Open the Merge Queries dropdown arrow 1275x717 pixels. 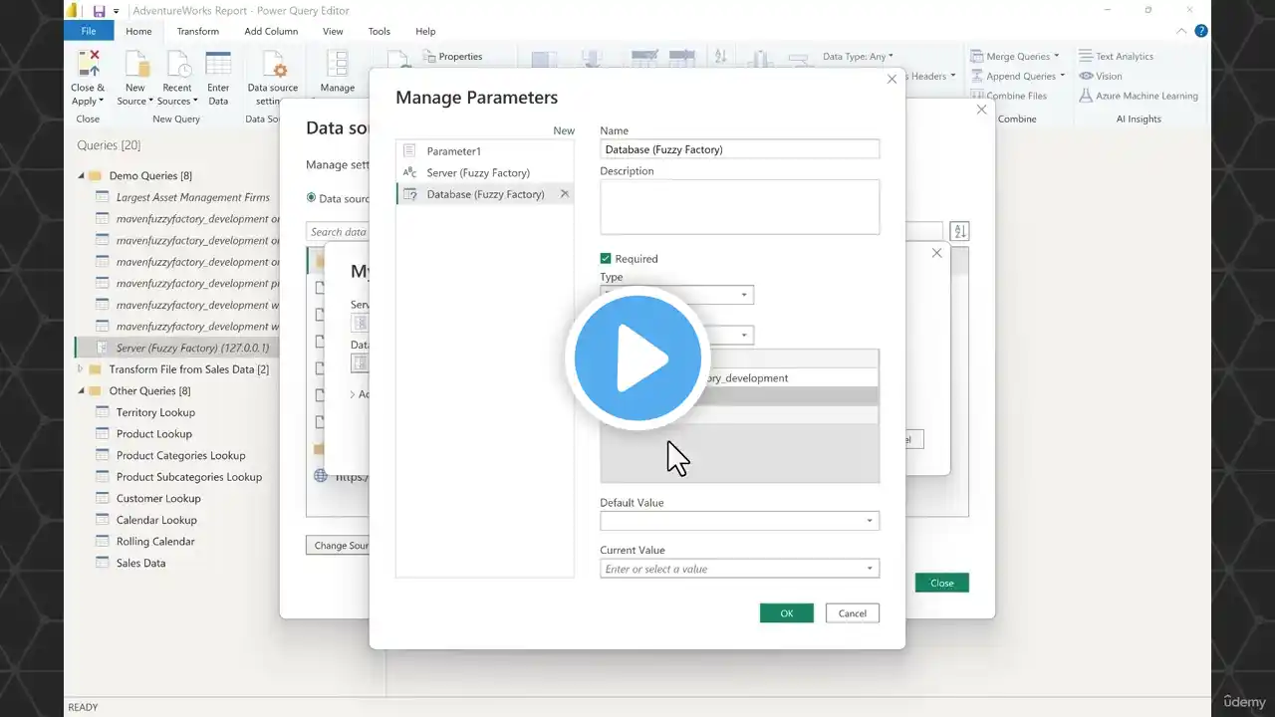1056,57
